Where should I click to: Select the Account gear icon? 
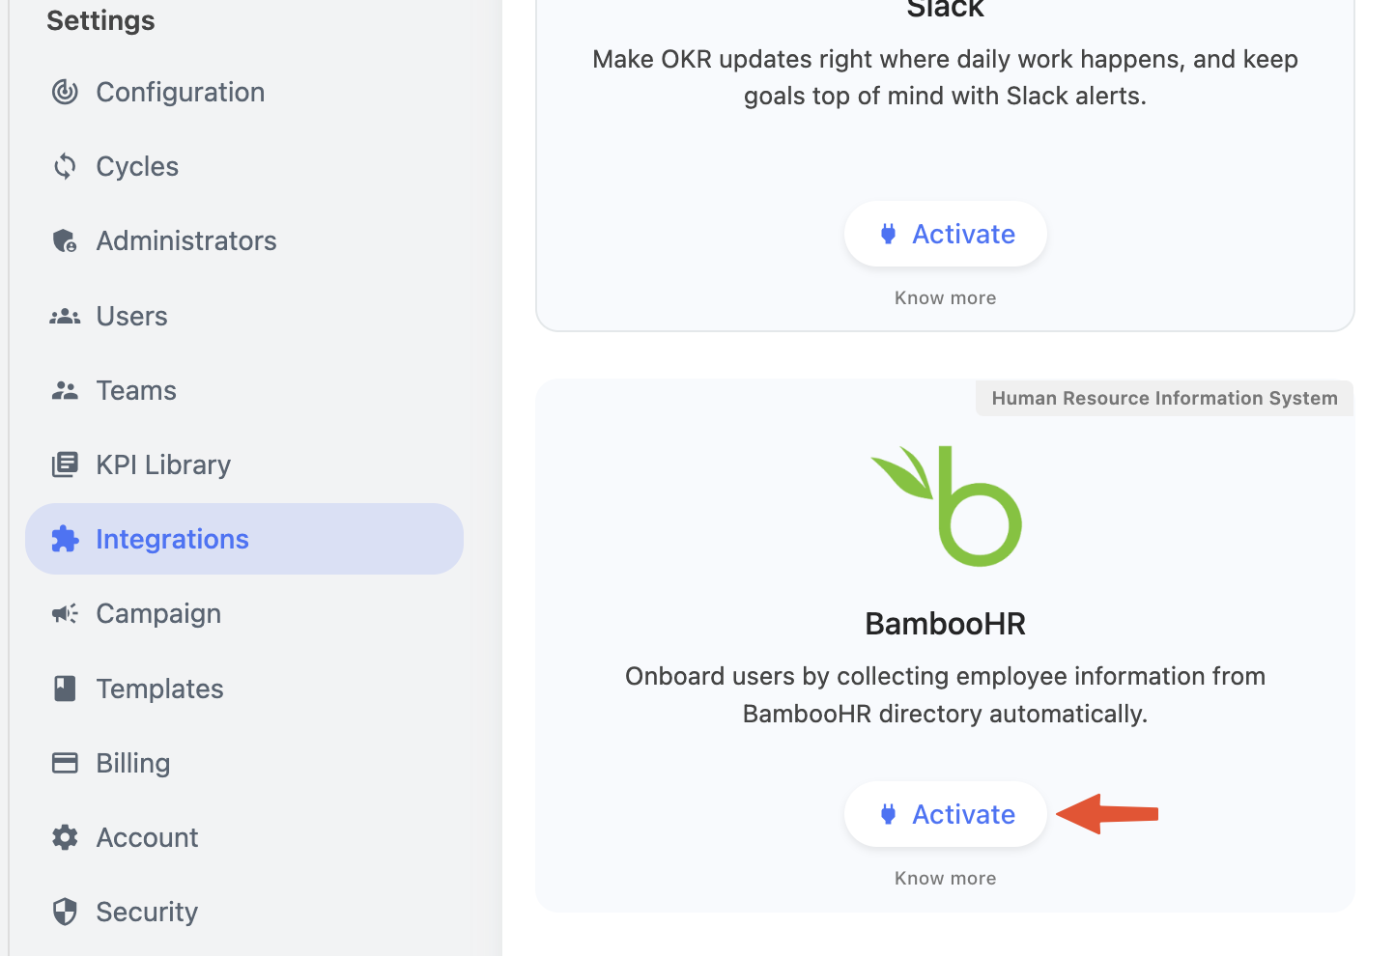65,837
